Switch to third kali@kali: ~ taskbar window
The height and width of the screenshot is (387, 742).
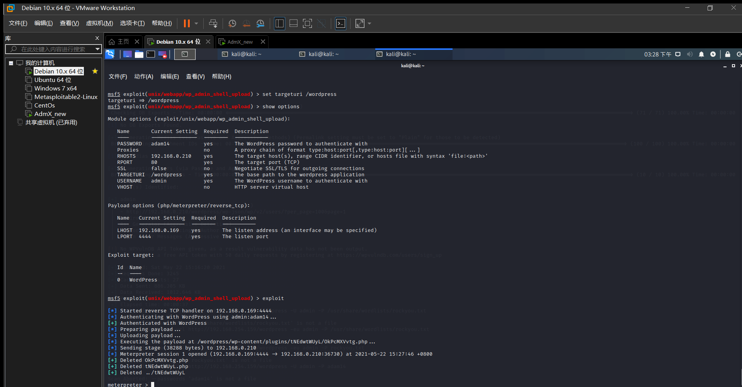pyautogui.click(x=414, y=54)
